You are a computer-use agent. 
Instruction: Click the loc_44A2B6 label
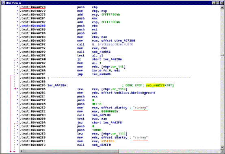(x=57, y=85)
